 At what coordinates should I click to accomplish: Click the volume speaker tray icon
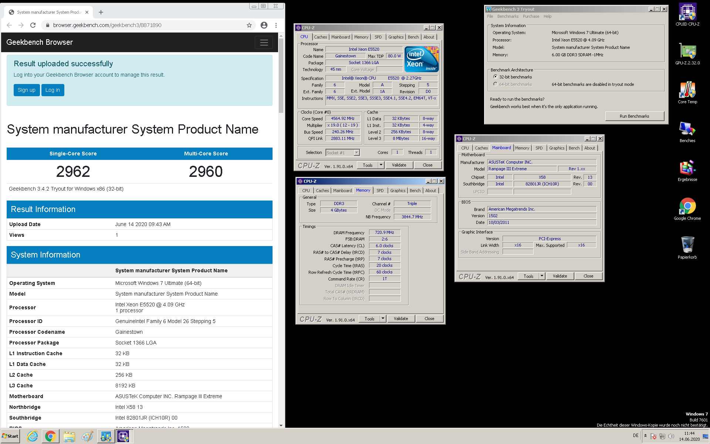[x=671, y=436]
